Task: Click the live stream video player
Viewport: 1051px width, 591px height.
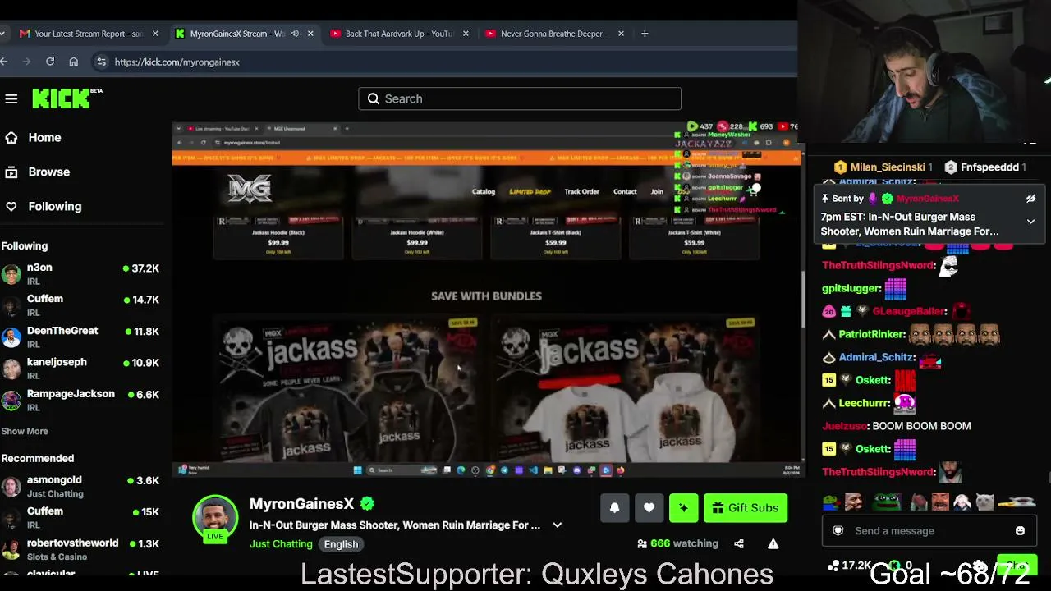Action: [x=486, y=300]
